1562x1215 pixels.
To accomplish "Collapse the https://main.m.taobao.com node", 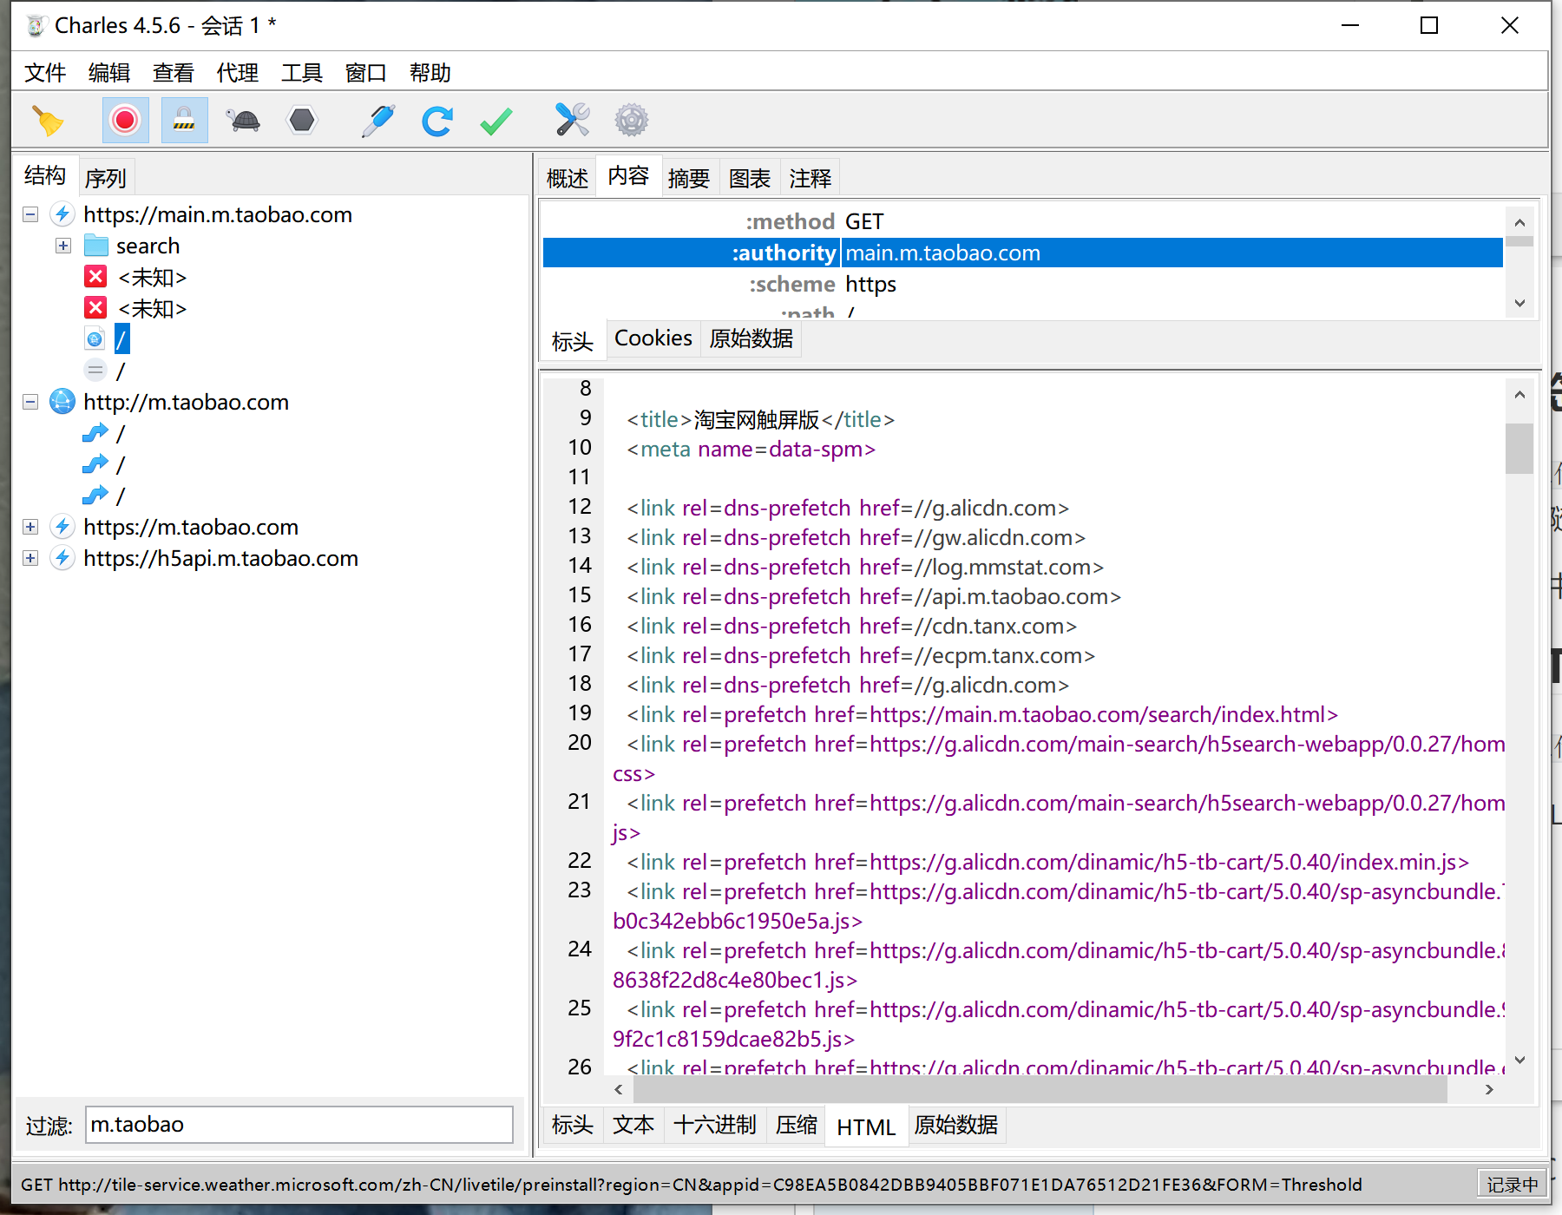I will (30, 214).
